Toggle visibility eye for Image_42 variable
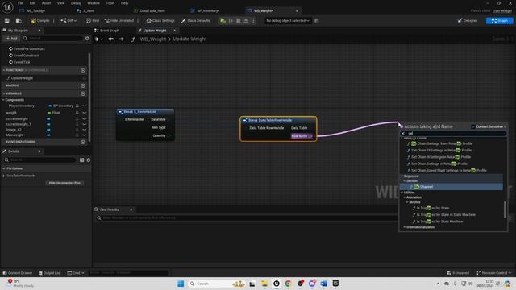 point(85,130)
